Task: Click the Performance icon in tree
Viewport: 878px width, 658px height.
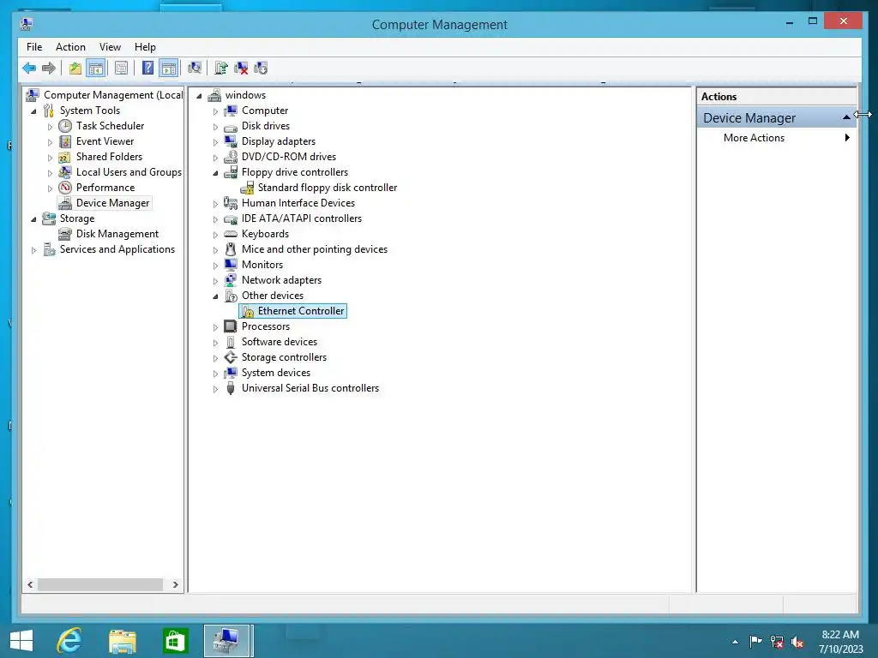Action: pyautogui.click(x=65, y=188)
